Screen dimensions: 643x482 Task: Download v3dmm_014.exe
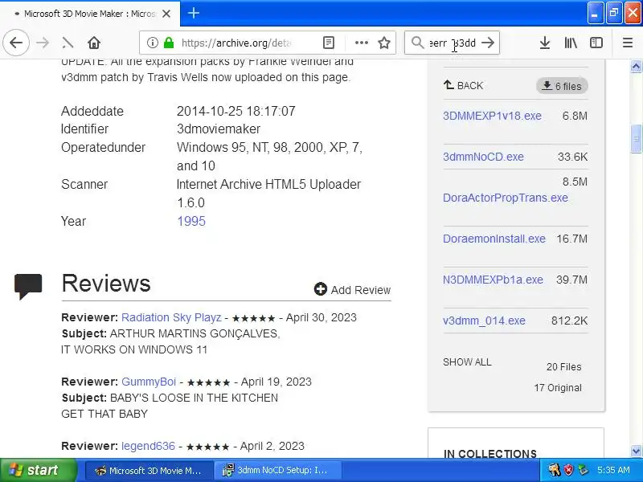click(484, 321)
